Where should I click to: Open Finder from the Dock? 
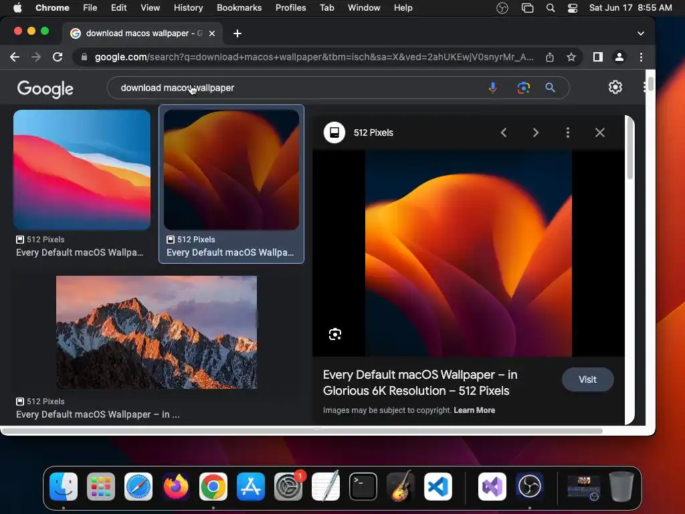(x=64, y=487)
